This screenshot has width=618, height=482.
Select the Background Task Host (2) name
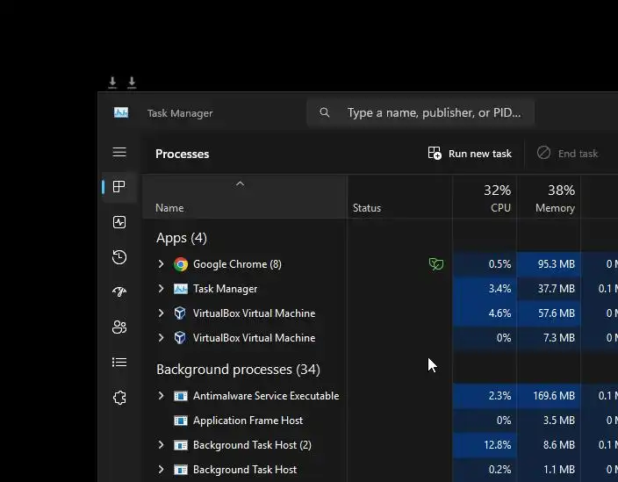(x=252, y=445)
